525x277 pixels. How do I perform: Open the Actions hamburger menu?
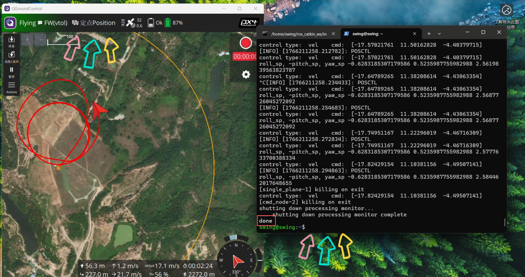(x=12, y=85)
